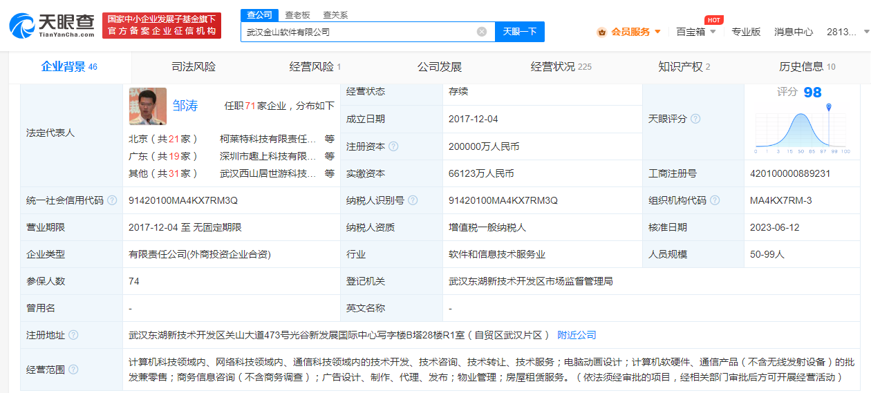Open the 公司发展 tab
Screen dimensions: 871x393
[x=439, y=67]
